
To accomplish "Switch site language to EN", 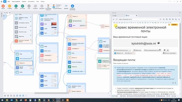I will click(122, 23).
